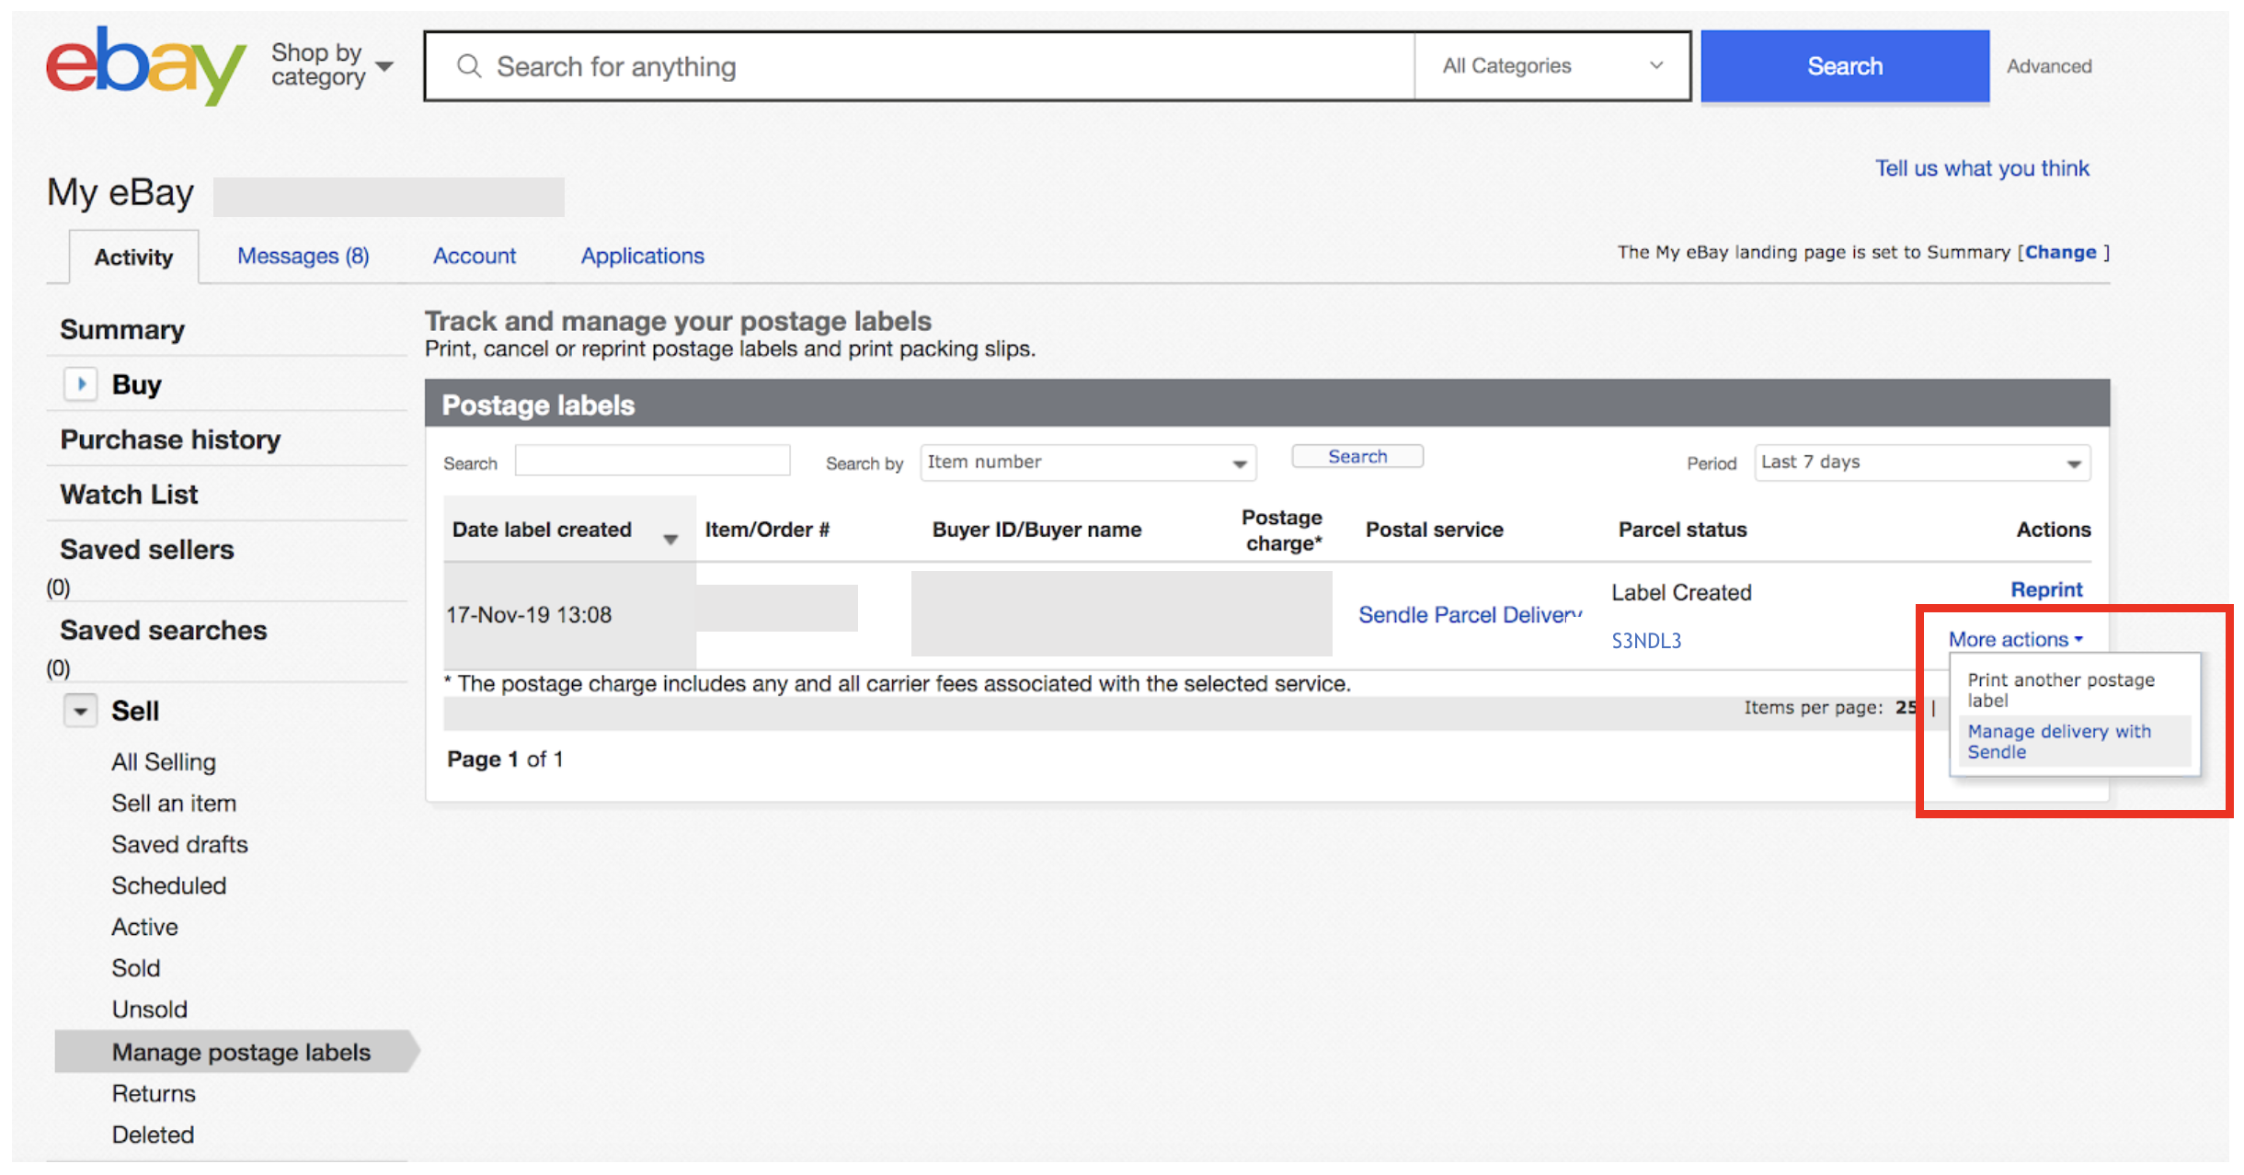Open the Search by Item number dropdown
This screenshot has height=1175, width=2244.
click(x=1088, y=462)
